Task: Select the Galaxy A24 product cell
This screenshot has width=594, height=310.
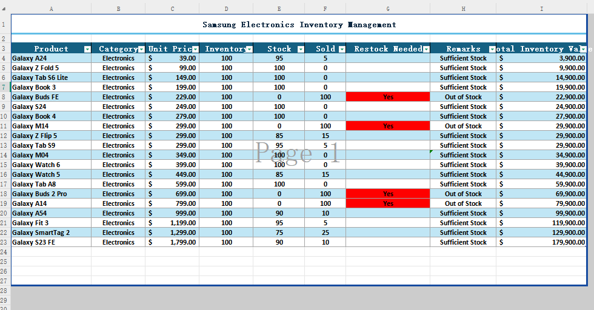Action: (51, 58)
